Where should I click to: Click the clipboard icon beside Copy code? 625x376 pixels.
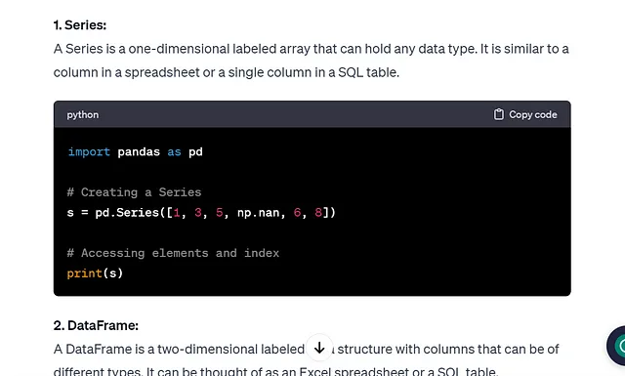(x=499, y=114)
